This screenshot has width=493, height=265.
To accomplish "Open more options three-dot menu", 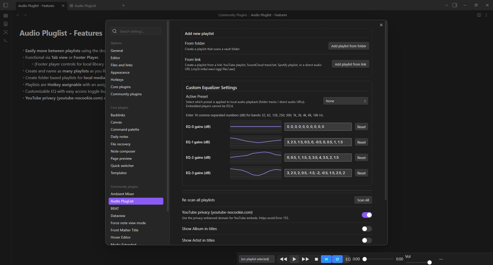I will pos(486,15).
